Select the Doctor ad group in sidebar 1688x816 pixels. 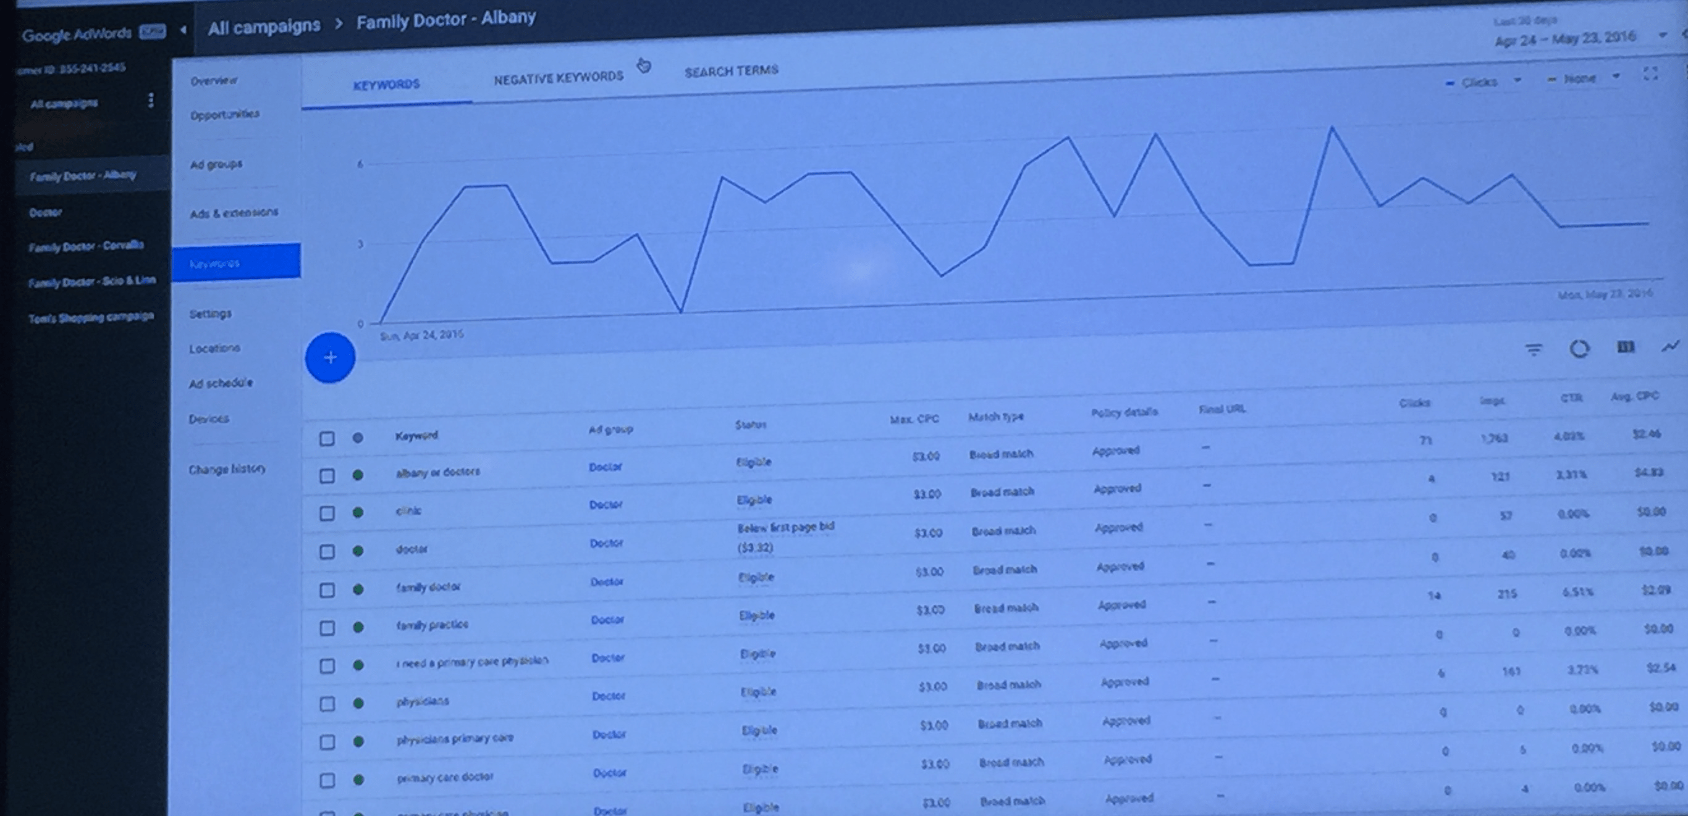(45, 212)
